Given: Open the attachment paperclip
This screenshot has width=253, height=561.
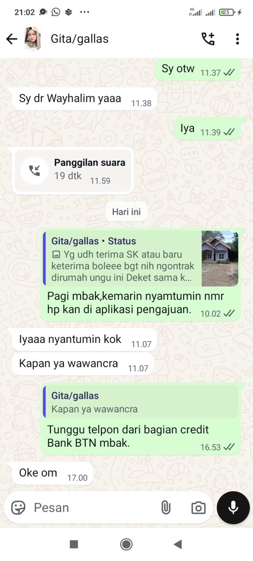Looking at the screenshot, I should click(166, 508).
